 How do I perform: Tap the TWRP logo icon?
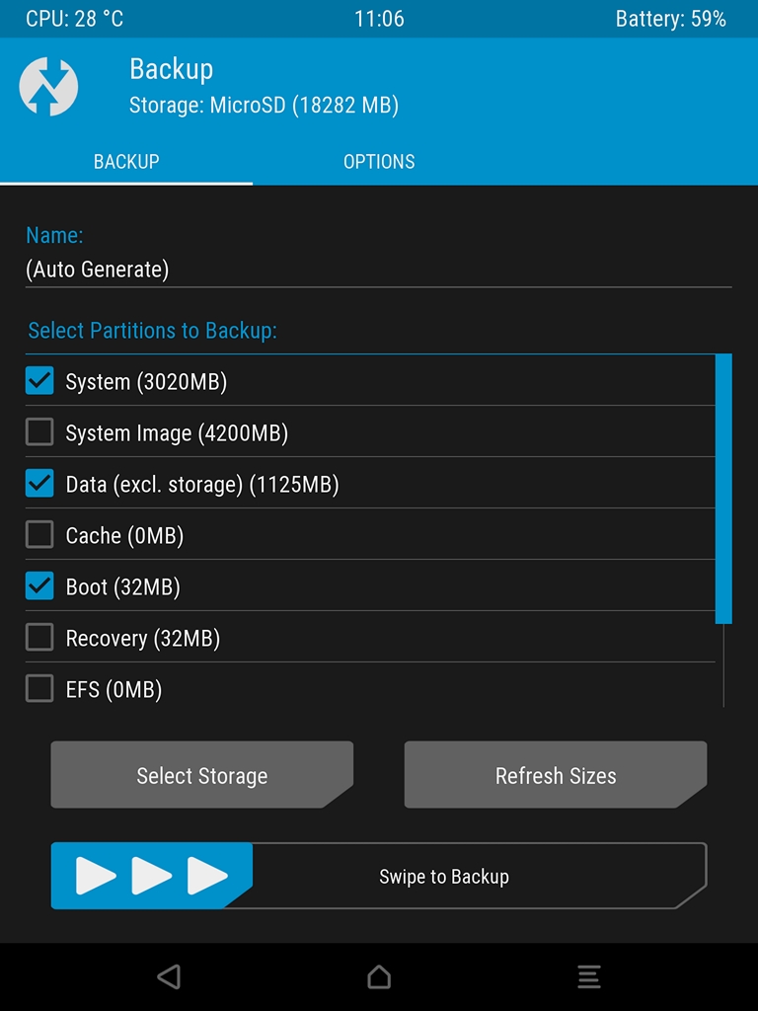pos(48,87)
